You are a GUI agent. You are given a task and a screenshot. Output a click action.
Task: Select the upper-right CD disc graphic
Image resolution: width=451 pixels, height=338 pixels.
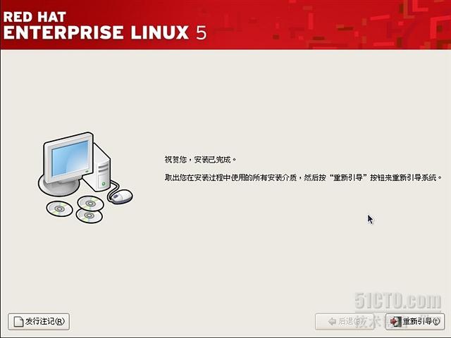coord(90,204)
